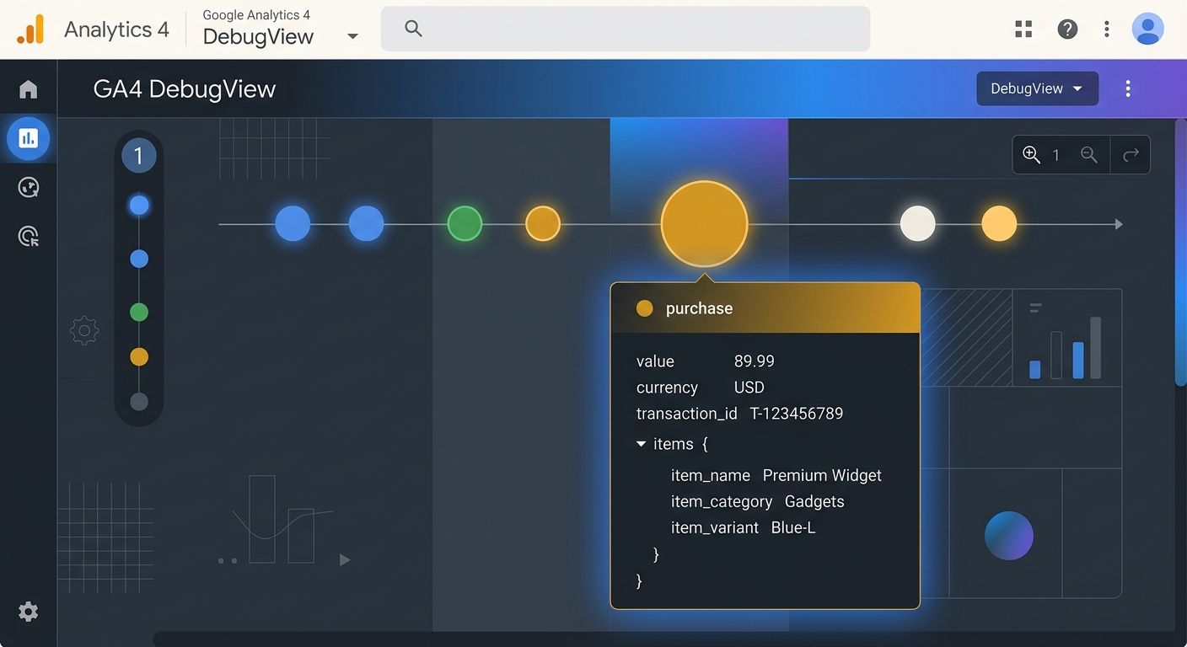1187x647 pixels.
Task: Select the first blue event on timeline
Action: tap(293, 224)
